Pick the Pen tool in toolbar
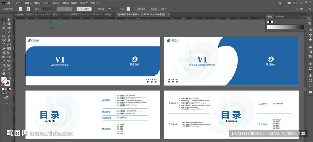This screenshot has width=313, height=142. coord(4,28)
